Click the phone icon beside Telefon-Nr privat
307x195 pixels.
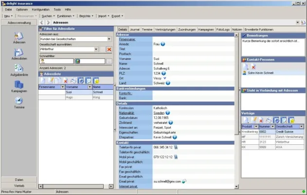tap(176, 147)
